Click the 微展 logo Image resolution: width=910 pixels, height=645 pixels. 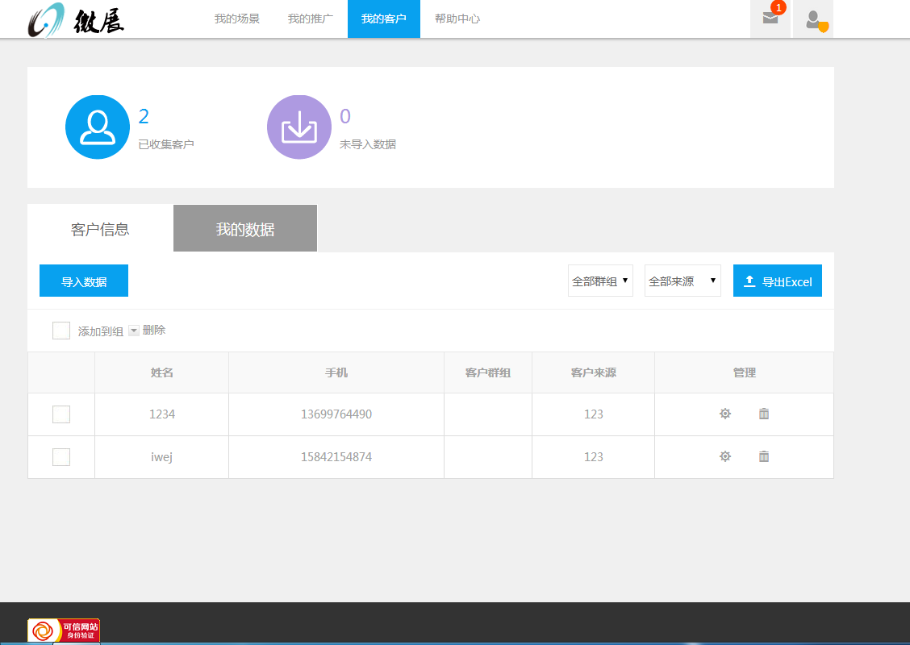click(x=77, y=20)
